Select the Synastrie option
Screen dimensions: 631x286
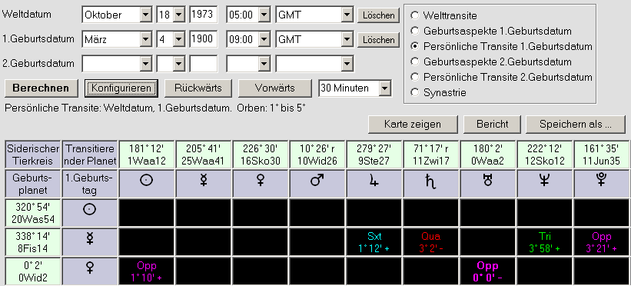pos(414,92)
